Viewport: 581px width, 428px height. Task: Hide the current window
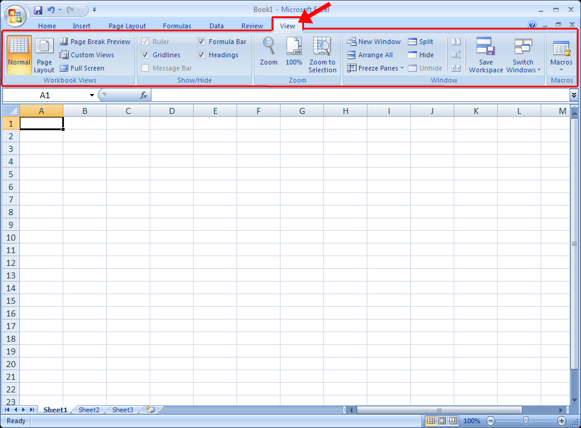pyautogui.click(x=421, y=55)
